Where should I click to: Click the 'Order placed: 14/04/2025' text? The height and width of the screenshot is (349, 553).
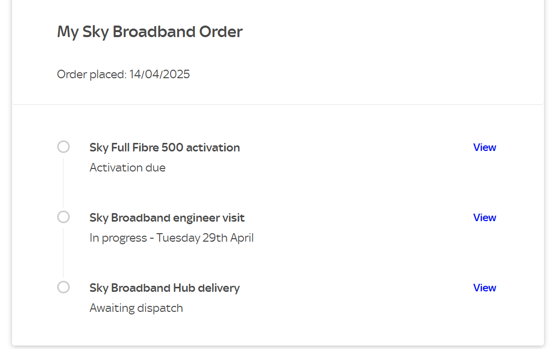[123, 74]
